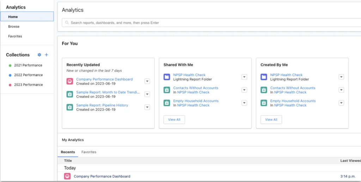Switch to the Favorites tab in My Analytics
This screenshot has width=361, height=182.
[x=89, y=152]
